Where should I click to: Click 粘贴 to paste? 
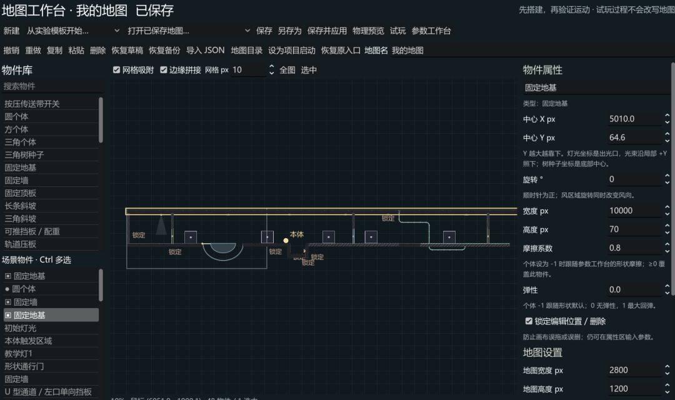76,51
